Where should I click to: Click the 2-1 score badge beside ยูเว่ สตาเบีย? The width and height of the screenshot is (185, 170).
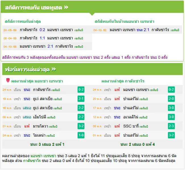[81, 99]
